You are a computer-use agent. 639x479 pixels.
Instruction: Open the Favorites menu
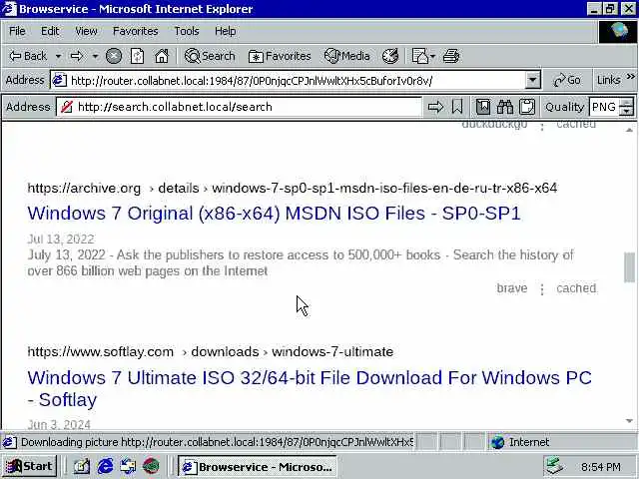tap(136, 31)
